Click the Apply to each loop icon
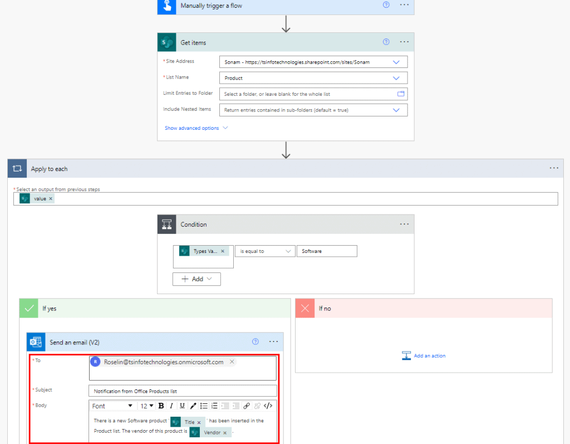This screenshot has width=570, height=444. (x=17, y=168)
